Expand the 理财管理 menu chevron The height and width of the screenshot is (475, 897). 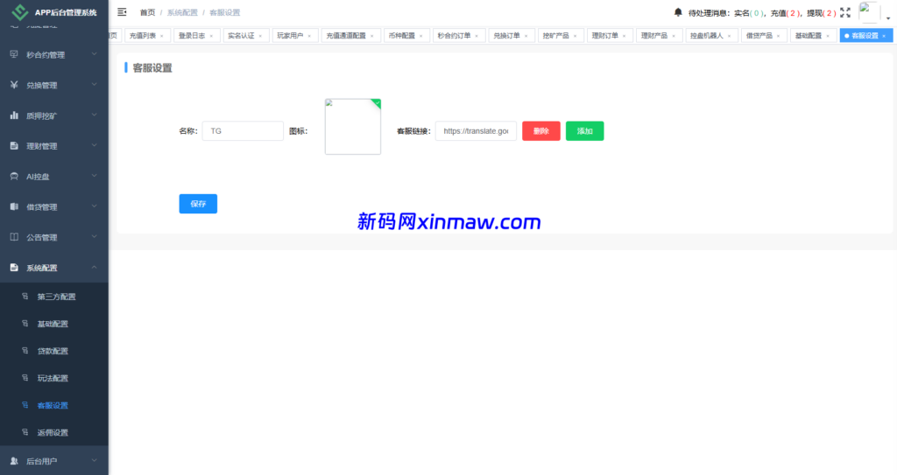tap(95, 145)
